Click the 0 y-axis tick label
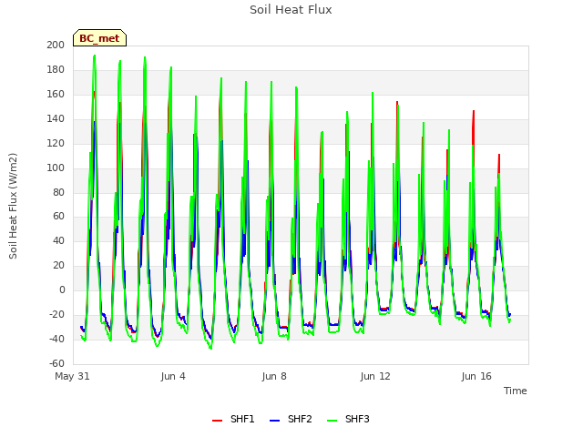583x437 pixels. click(62, 290)
